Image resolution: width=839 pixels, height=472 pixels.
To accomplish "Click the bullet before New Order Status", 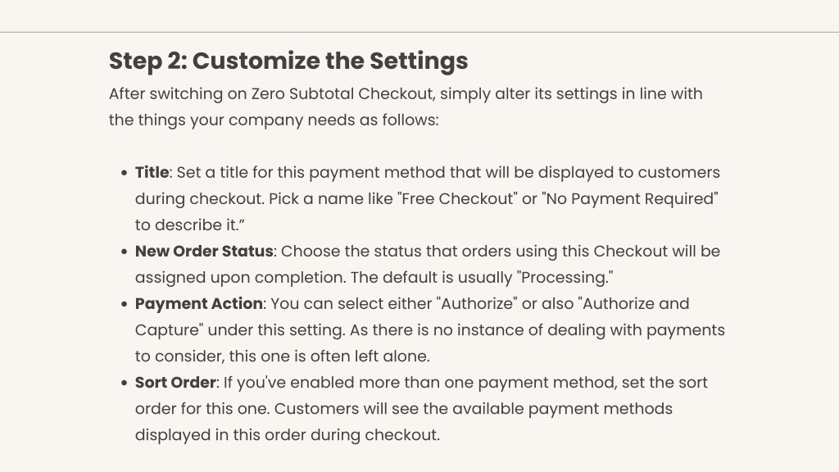I will coord(125,252).
